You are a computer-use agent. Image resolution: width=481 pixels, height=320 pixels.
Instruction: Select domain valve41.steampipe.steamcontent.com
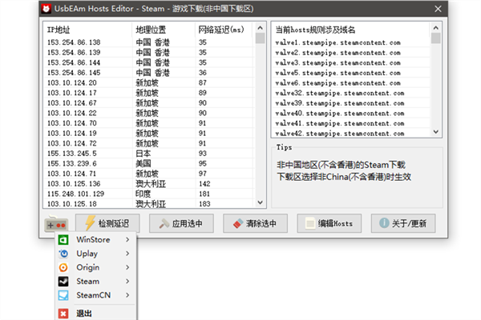point(351,123)
